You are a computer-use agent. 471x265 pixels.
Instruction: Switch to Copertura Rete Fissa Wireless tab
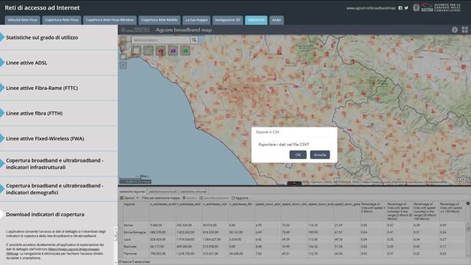[x=110, y=20]
